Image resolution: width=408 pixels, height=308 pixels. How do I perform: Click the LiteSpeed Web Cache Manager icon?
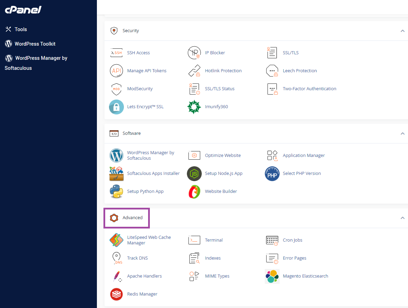(x=116, y=240)
